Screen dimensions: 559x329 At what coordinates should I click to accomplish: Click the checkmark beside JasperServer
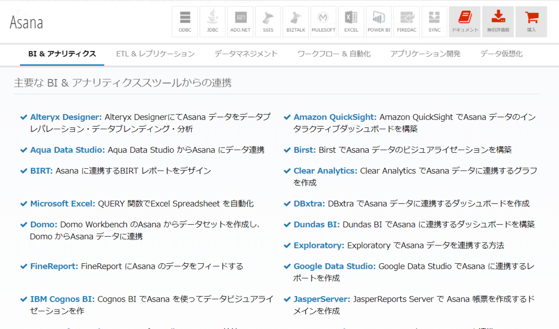(287, 299)
